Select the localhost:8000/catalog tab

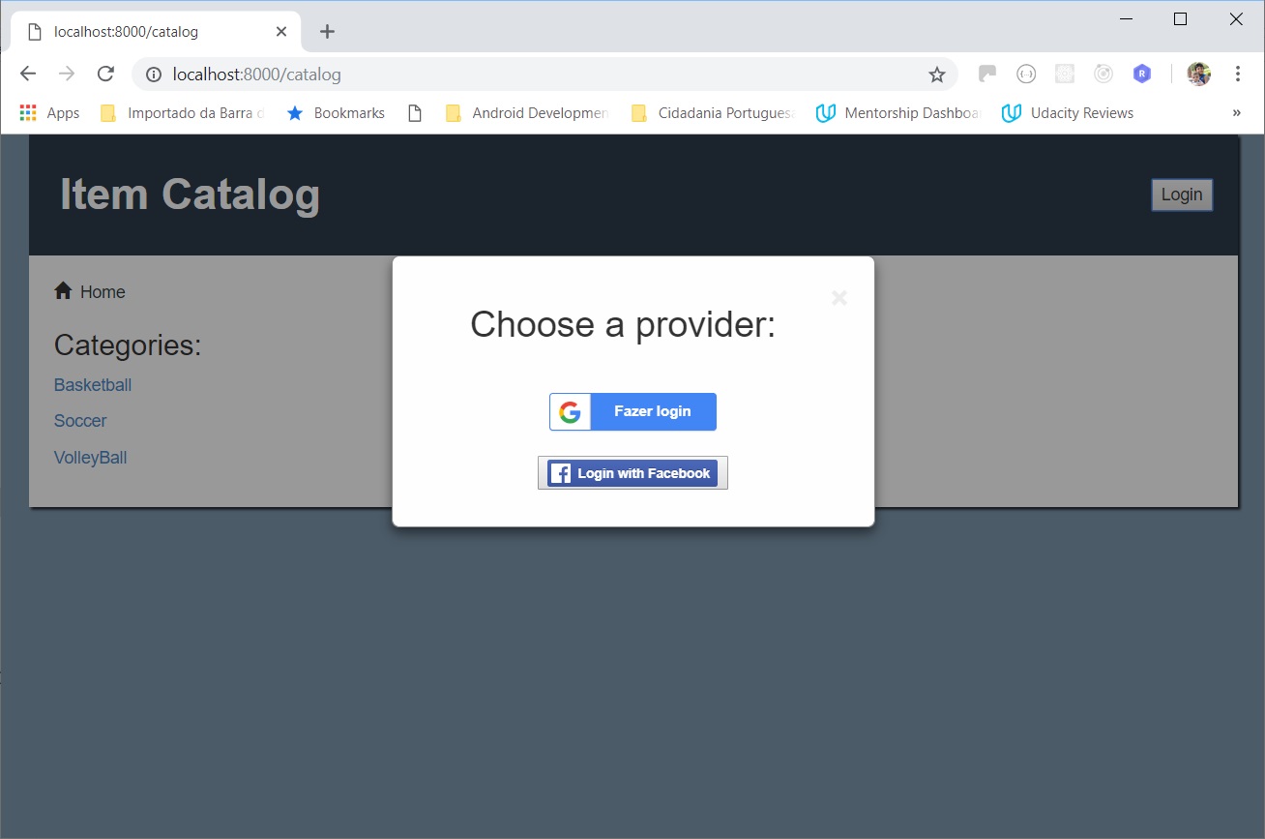coord(155,32)
